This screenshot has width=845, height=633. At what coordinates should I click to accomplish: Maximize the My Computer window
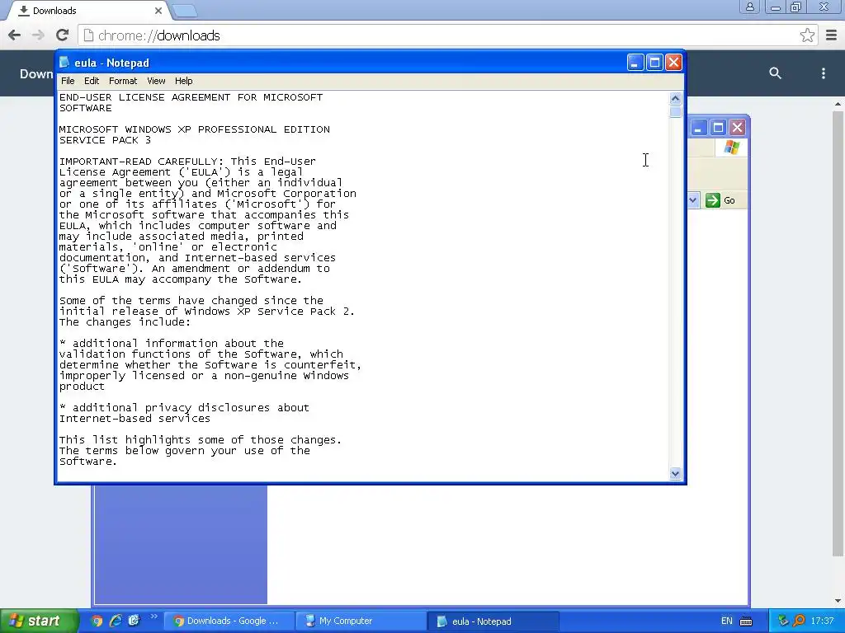pyautogui.click(x=718, y=128)
